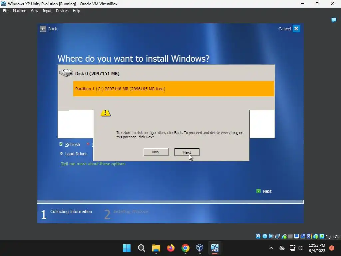The image size is (341, 256).
Task: Click Next button in warning dialog
Action: coord(187,152)
